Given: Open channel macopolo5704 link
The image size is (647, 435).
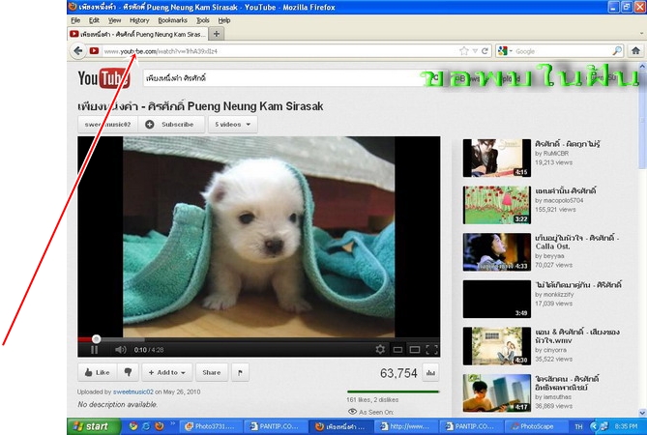Looking at the screenshot, I should pos(563,200).
